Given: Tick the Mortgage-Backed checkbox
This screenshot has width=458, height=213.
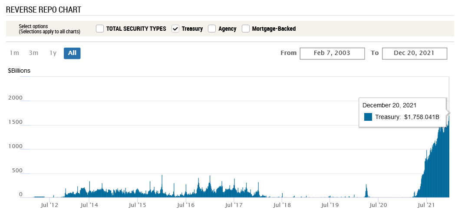Looking at the screenshot, I should tap(246, 29).
